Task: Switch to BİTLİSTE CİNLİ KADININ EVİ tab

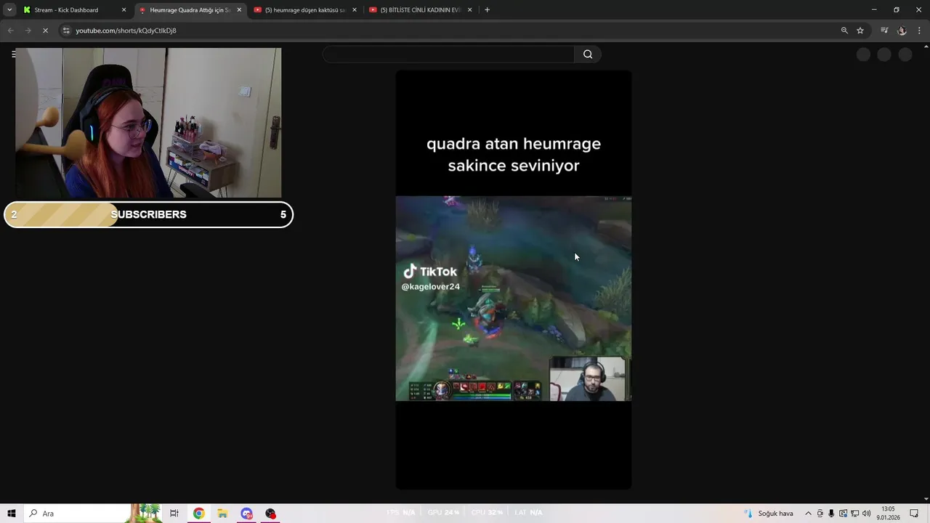Action: (x=420, y=10)
